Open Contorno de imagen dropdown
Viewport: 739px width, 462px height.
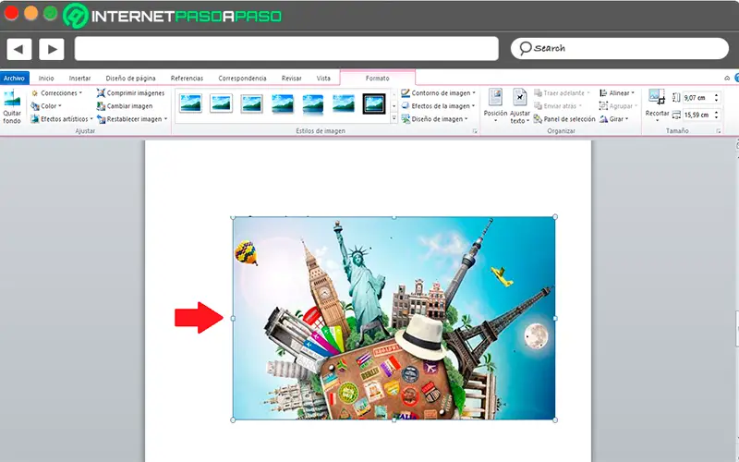pyautogui.click(x=438, y=93)
